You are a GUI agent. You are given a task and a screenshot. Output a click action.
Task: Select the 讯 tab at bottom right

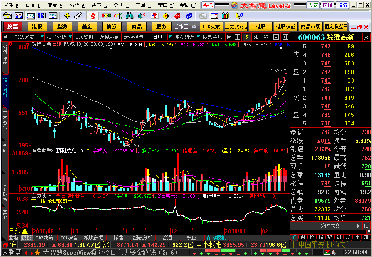(339, 237)
